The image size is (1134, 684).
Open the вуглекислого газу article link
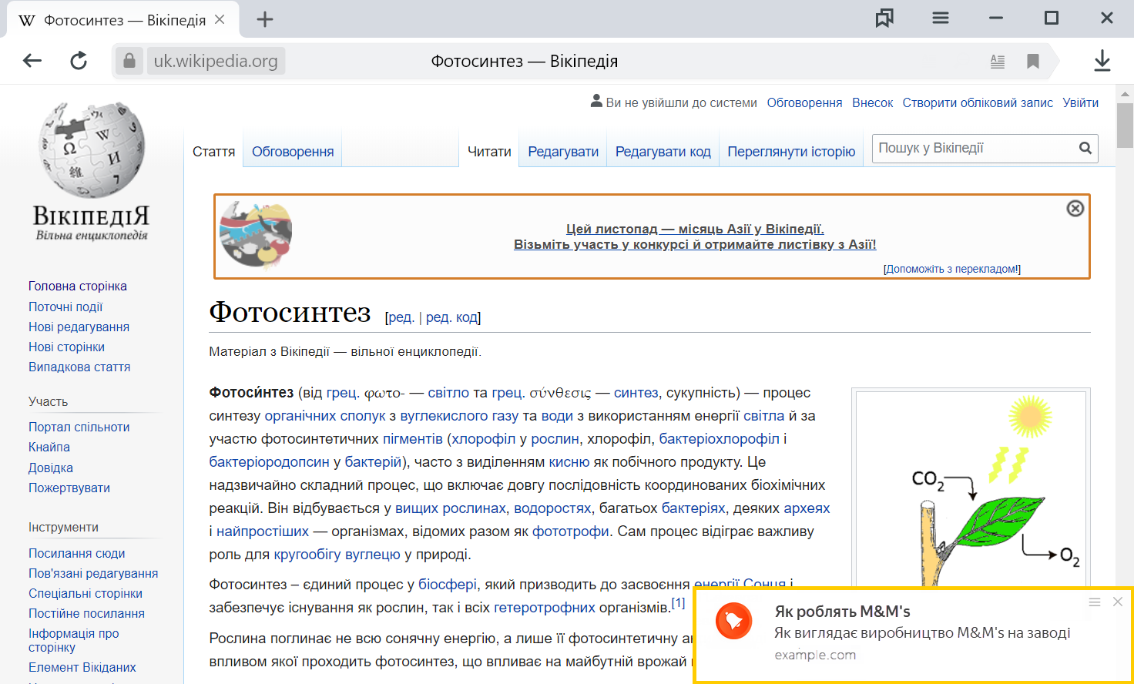[x=459, y=415]
